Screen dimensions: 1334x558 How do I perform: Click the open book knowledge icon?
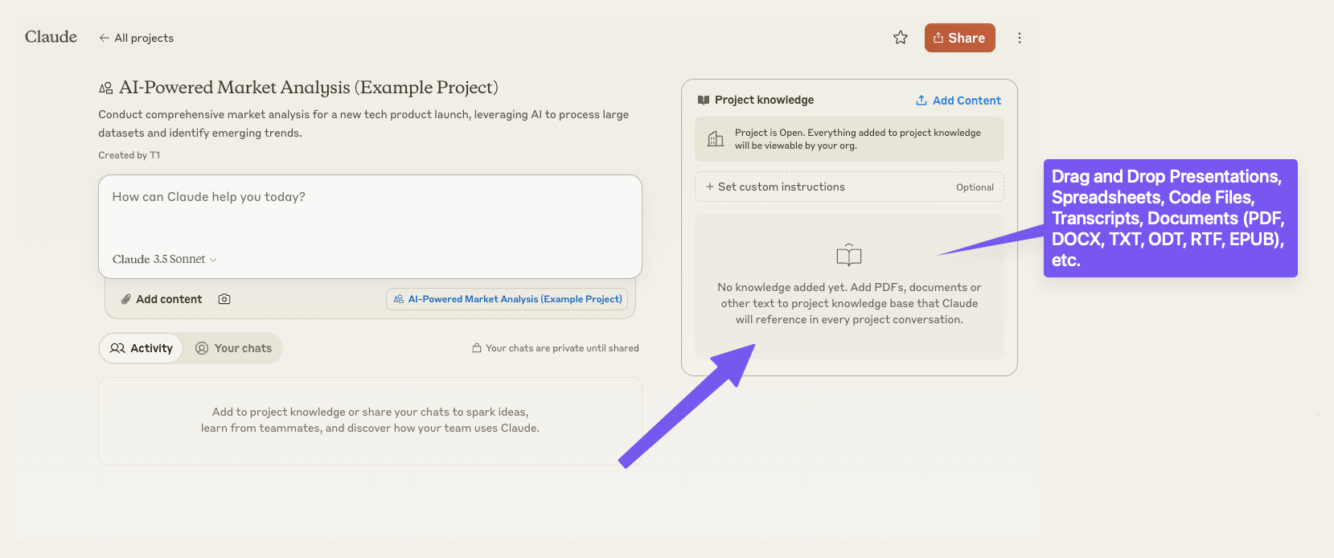(849, 256)
